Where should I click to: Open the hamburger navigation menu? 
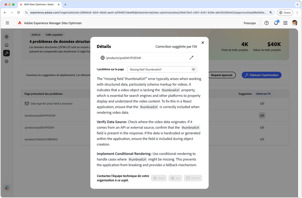[x=7, y=23]
